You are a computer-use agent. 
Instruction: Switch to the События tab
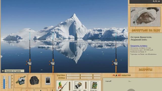tap(126, 75)
